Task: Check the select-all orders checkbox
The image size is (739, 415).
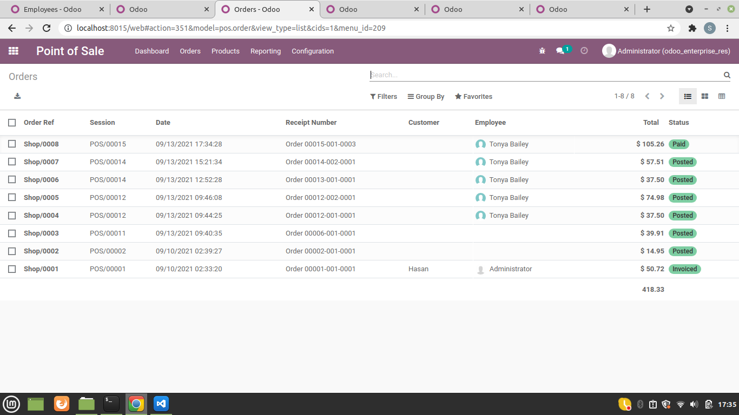Action: pyautogui.click(x=12, y=123)
